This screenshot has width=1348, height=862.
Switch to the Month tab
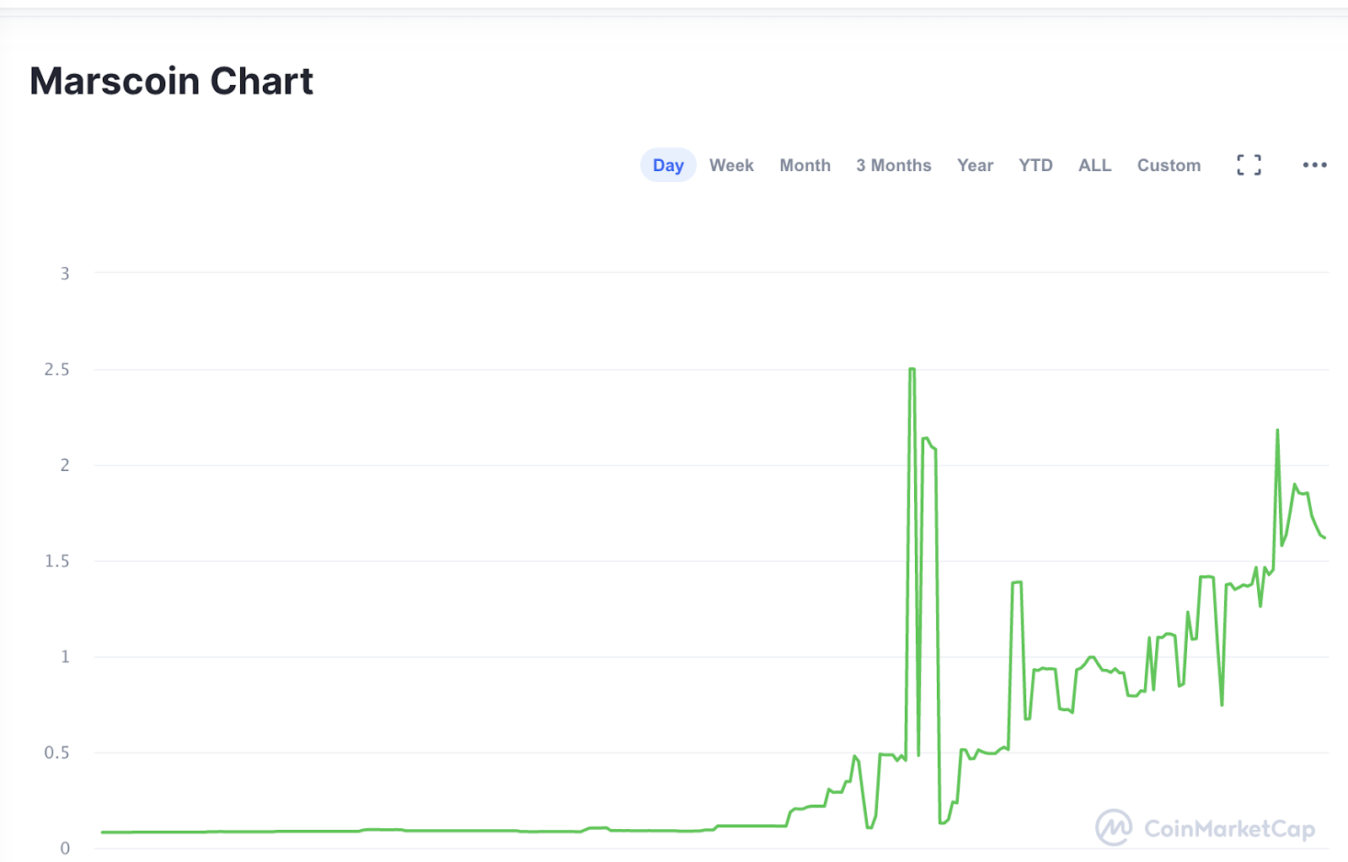pos(805,165)
